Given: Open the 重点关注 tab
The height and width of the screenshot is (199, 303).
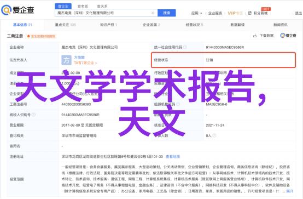Looking at the screenshot, I should [x=65, y=25].
